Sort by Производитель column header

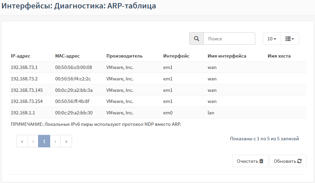[124, 56]
